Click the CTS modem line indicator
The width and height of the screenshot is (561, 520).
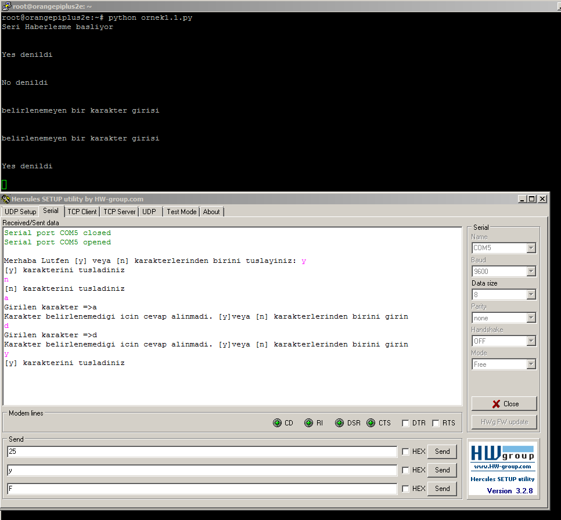coord(371,423)
